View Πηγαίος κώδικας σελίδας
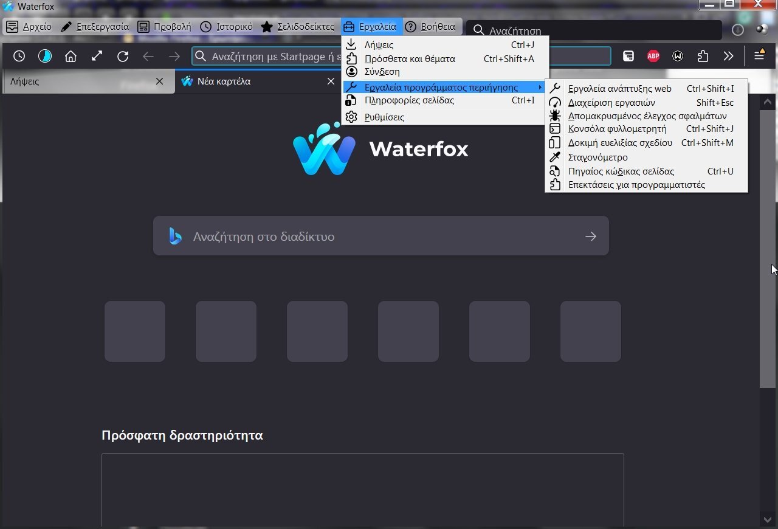Screen dimensions: 778x529 (x=646, y=171)
